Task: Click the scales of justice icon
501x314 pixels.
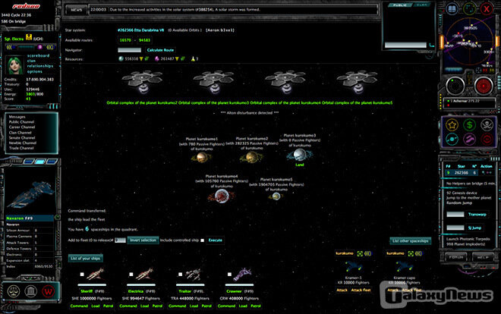Action: pyautogui.click(x=14, y=291)
